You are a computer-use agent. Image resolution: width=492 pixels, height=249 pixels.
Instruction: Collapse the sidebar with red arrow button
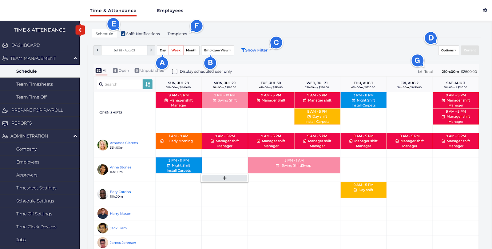tap(80, 30)
